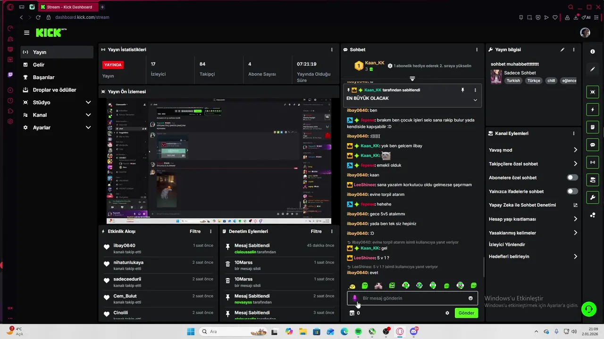This screenshot has height=339, width=604.
Task: Open chat settings gear icon
Action: coord(447,313)
